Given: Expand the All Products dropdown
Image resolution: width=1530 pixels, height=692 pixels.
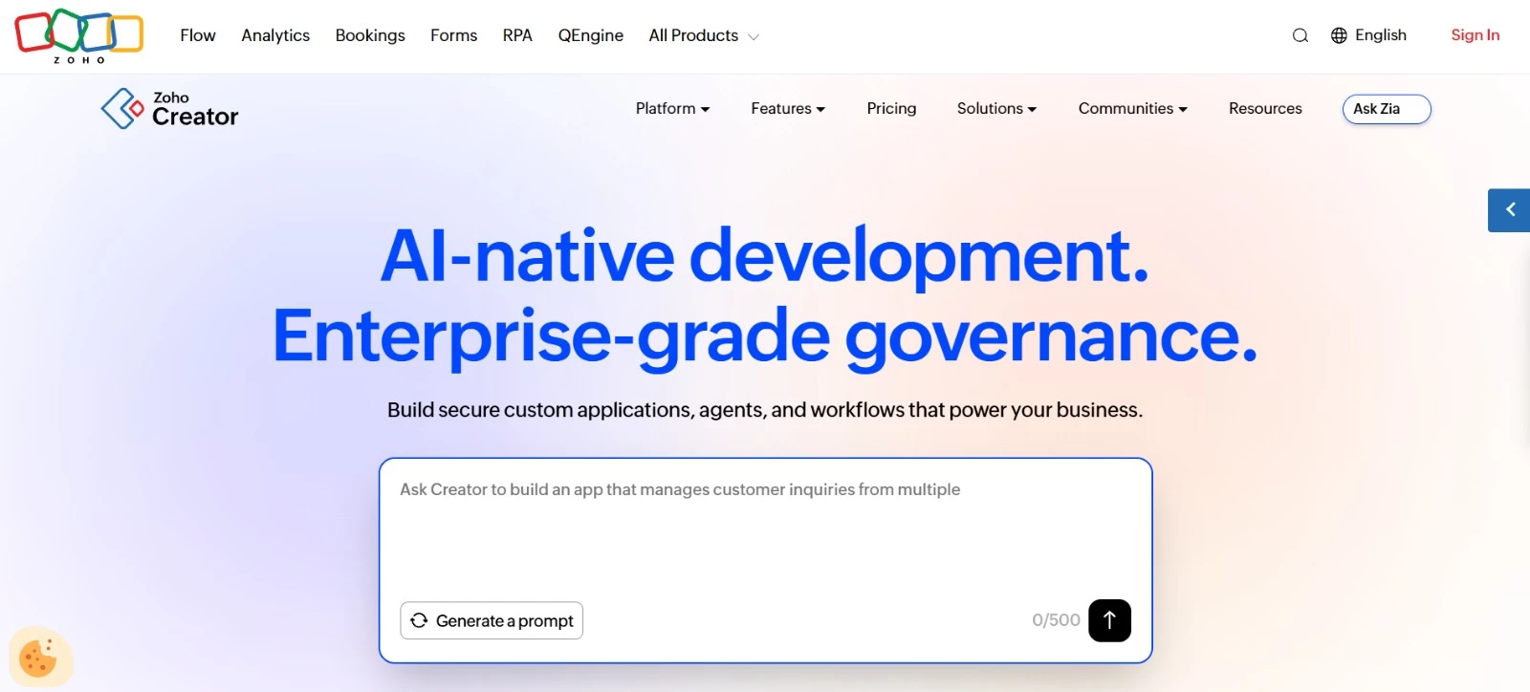Looking at the screenshot, I should click(704, 35).
